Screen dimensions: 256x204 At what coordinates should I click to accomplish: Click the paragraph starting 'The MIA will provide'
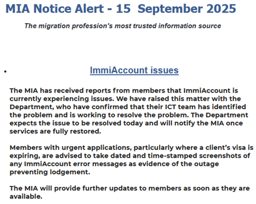tap(130, 192)
